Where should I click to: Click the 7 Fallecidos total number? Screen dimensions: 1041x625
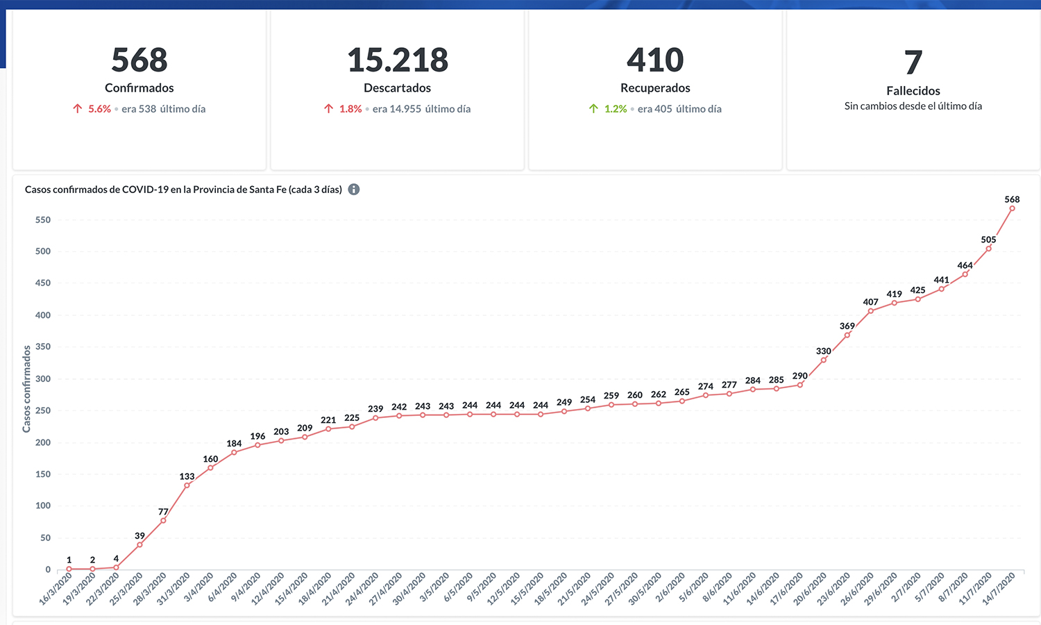pos(913,63)
